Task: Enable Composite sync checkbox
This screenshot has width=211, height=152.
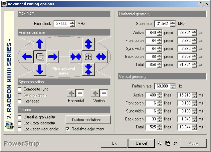Action: [20, 89]
